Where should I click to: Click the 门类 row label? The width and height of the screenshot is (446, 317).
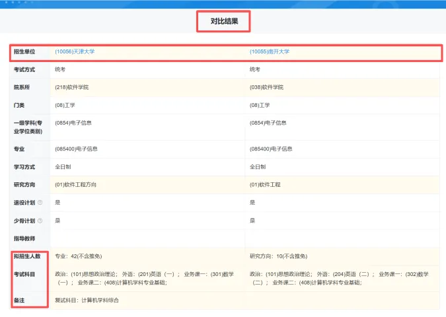coord(19,105)
